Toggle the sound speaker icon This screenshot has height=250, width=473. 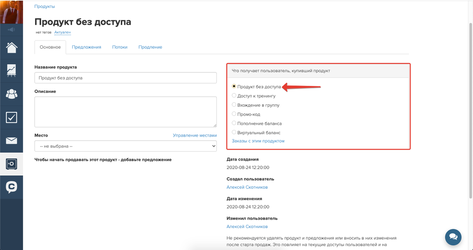click(11, 30)
